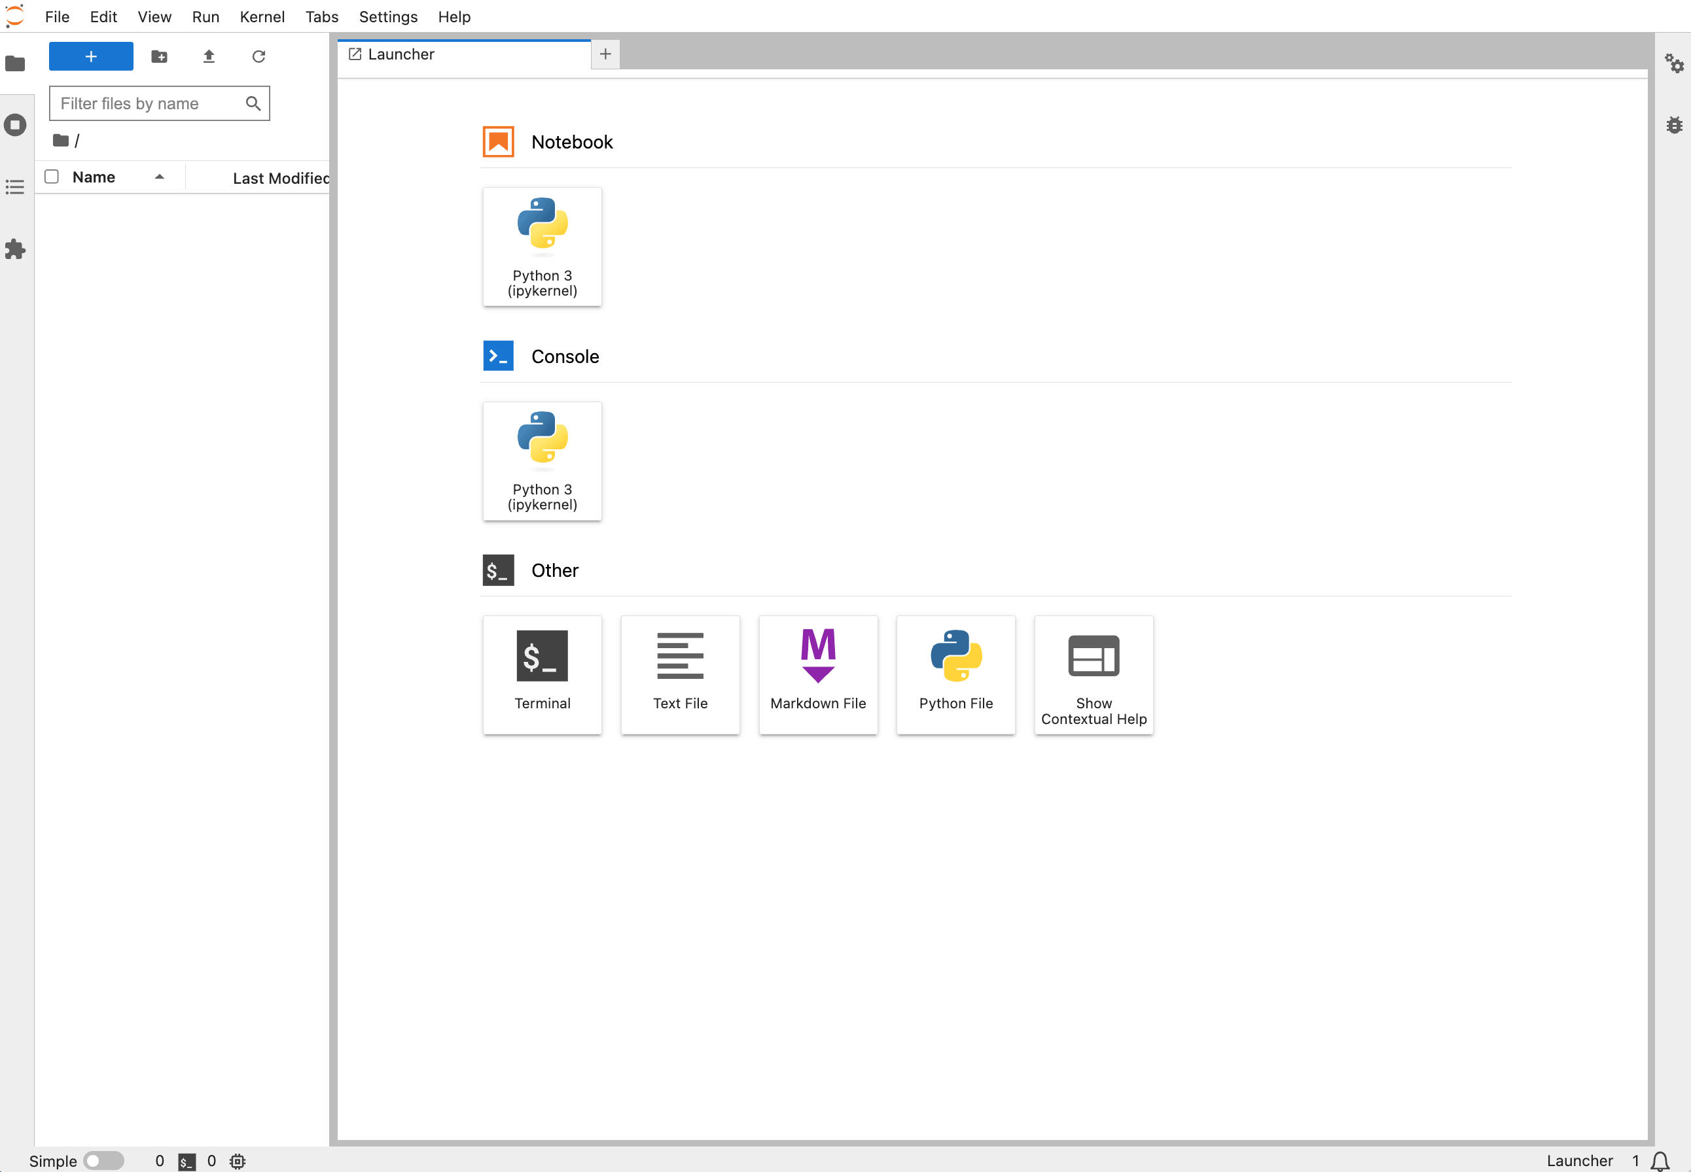Image resolution: width=1691 pixels, height=1172 pixels.
Task: Create a new Text File
Action: [x=680, y=675]
